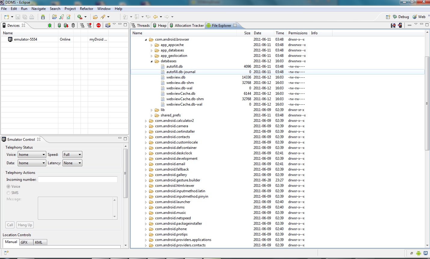Open the Speed dropdown set to Full
The width and height of the screenshot is (430, 259).
(x=72, y=155)
